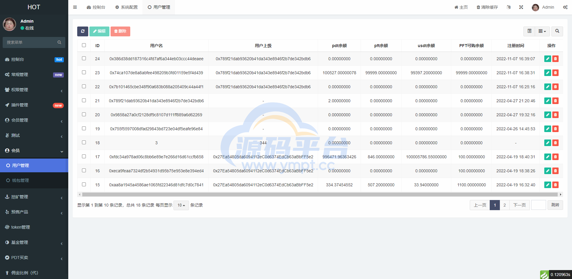Screen dimensions: 572x279
Task: Delete the row with ID 19
Action: [555, 129]
